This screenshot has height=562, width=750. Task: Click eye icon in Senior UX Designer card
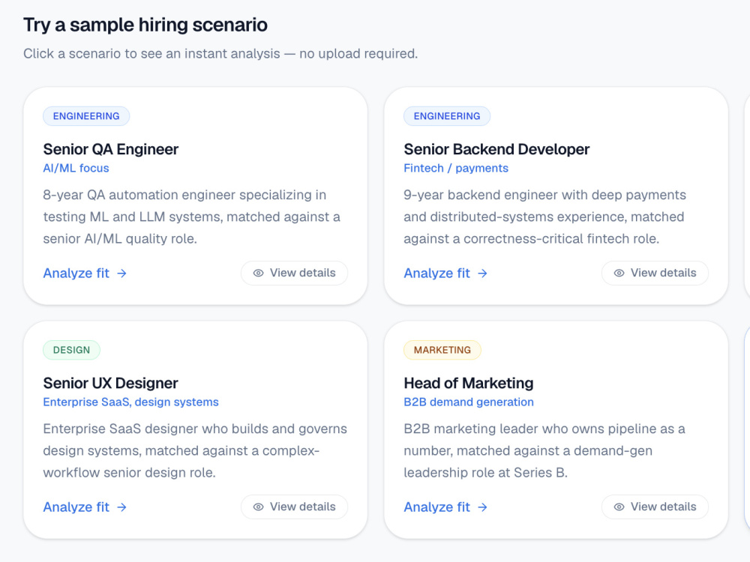(258, 507)
